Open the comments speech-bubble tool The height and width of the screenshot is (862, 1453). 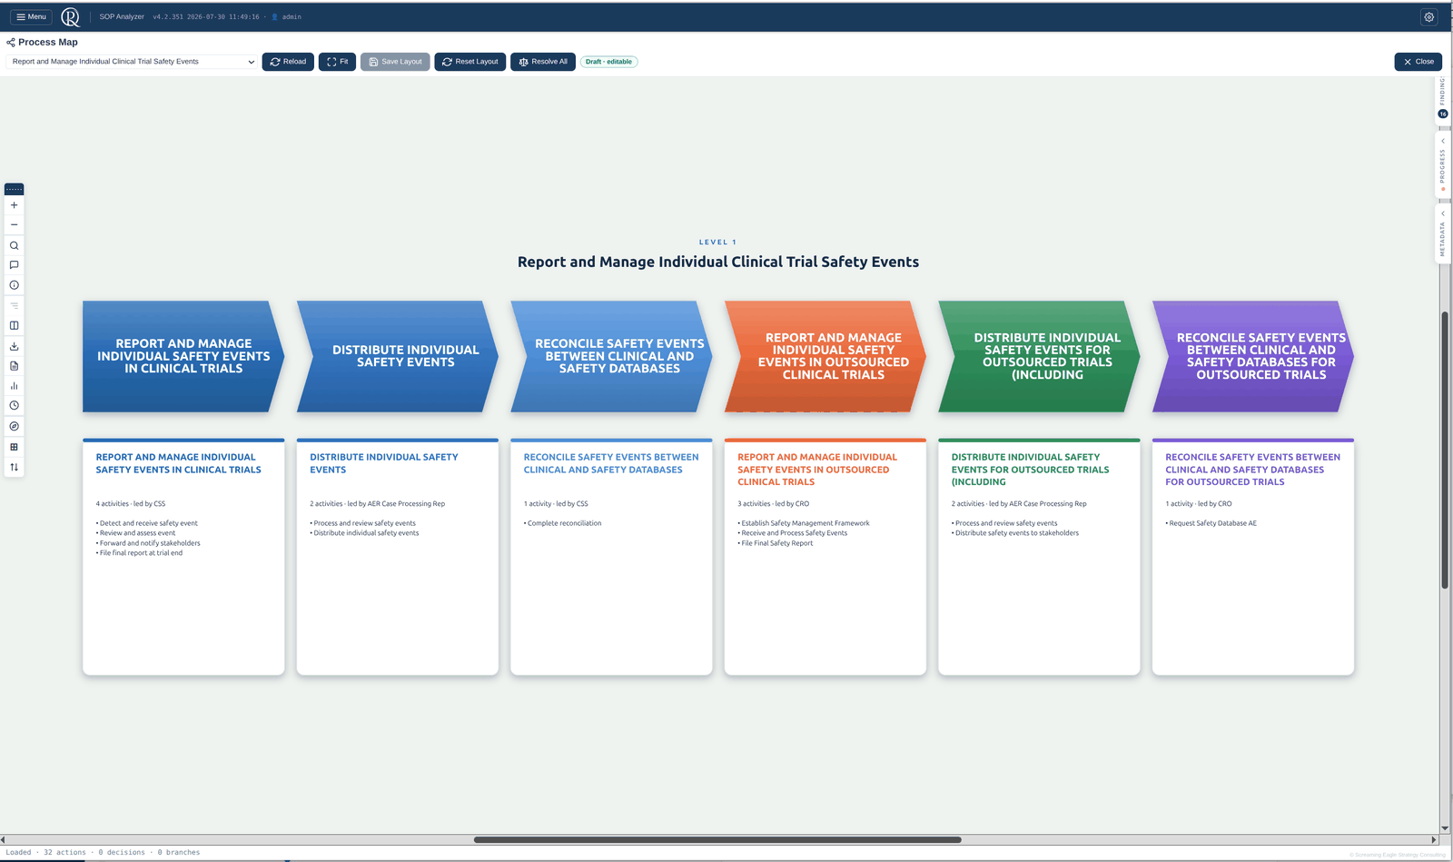(14, 265)
